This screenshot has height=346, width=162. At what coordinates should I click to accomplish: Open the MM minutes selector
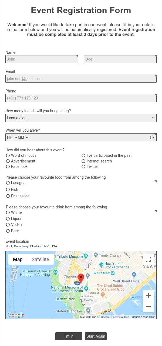(x=23, y=137)
